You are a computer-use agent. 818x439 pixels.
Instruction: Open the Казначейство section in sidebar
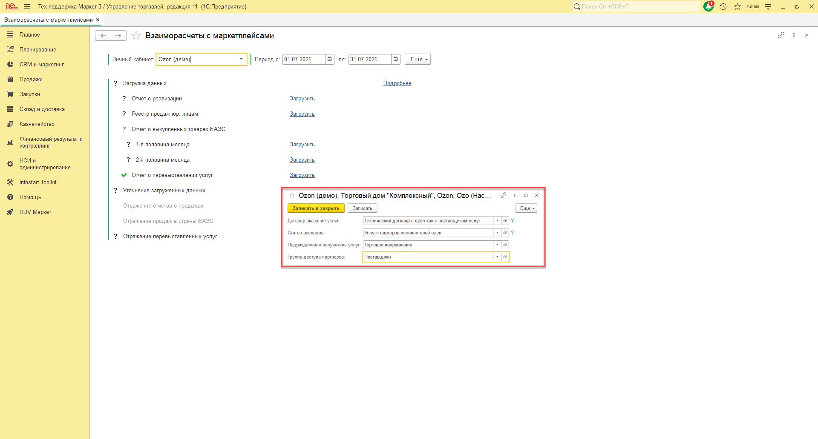pyautogui.click(x=37, y=124)
